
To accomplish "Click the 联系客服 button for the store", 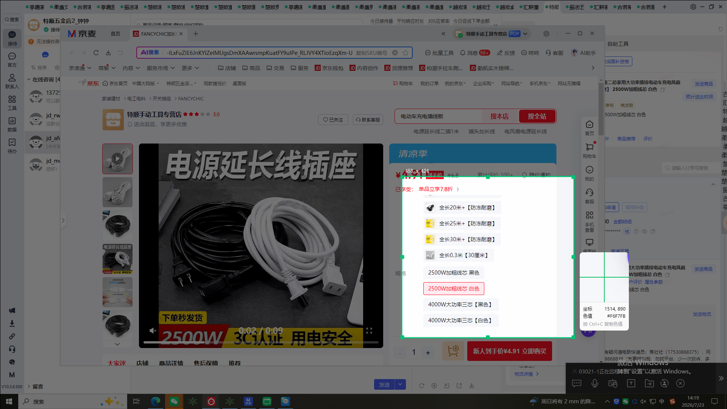I will tap(368, 120).
